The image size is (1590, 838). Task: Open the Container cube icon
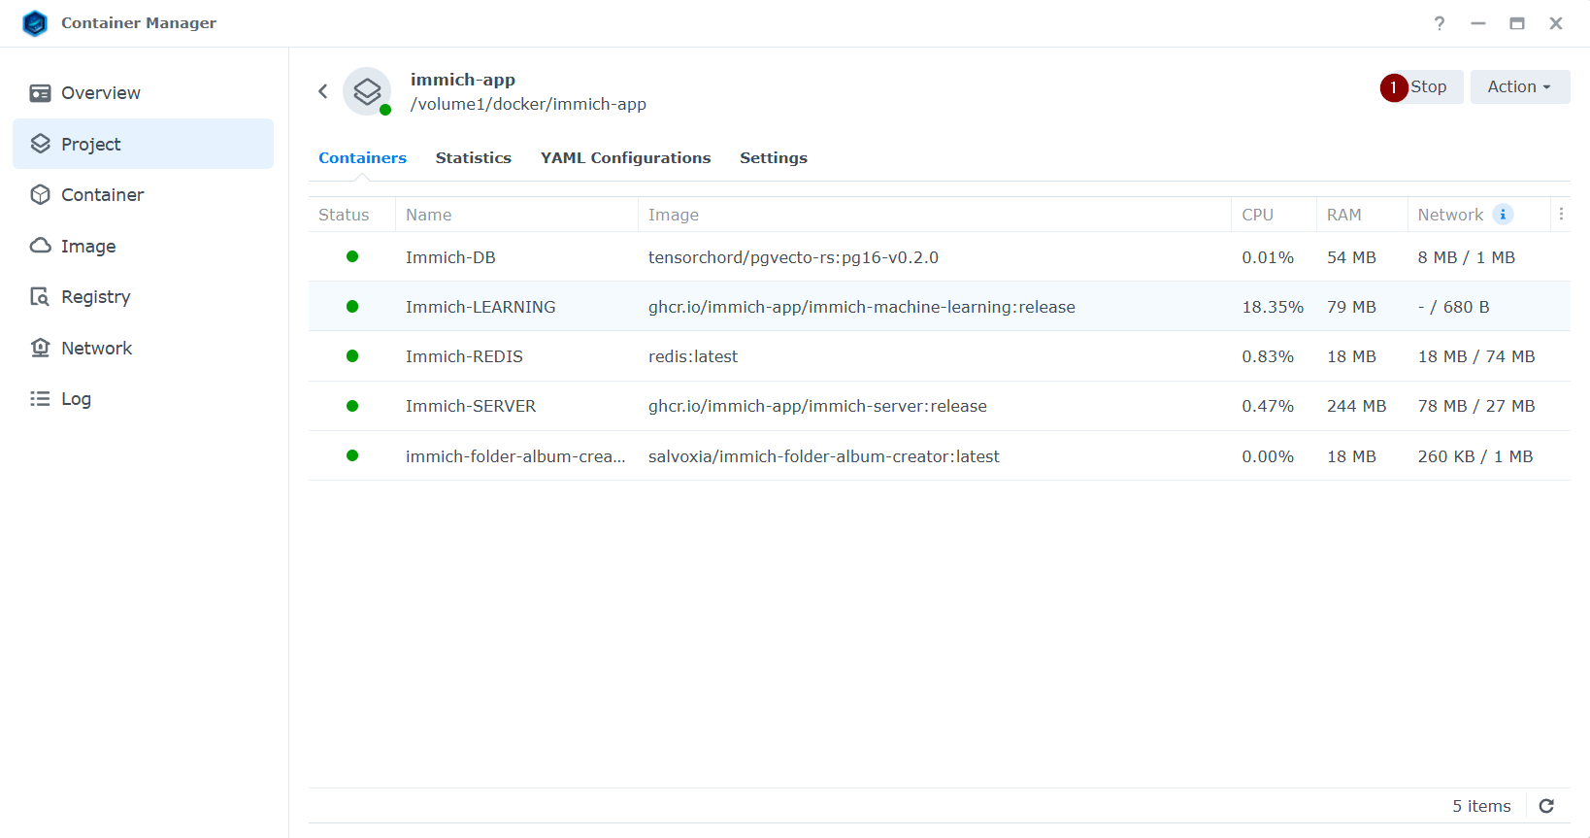tap(40, 194)
